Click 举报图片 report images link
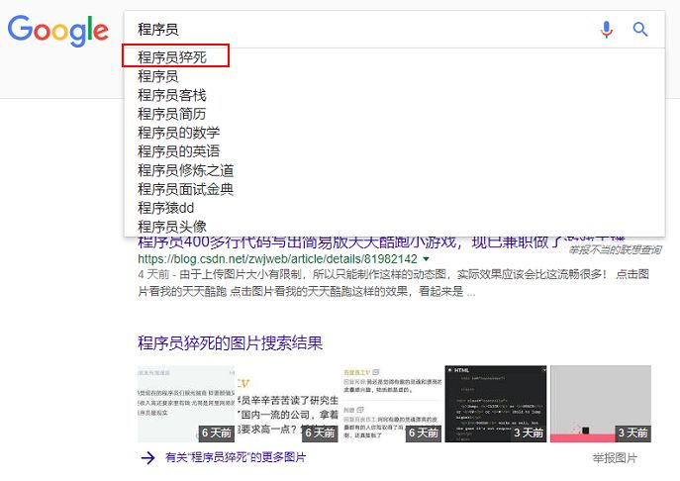The image size is (680, 481). (615, 458)
